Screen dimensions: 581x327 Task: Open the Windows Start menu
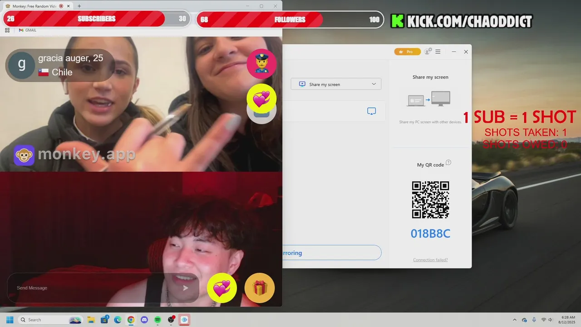pyautogui.click(x=10, y=320)
